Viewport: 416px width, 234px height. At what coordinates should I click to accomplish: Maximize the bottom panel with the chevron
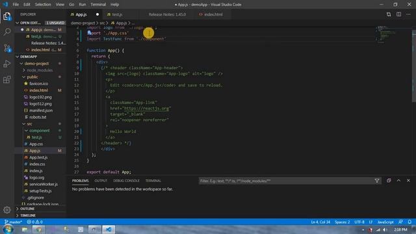click(398, 181)
